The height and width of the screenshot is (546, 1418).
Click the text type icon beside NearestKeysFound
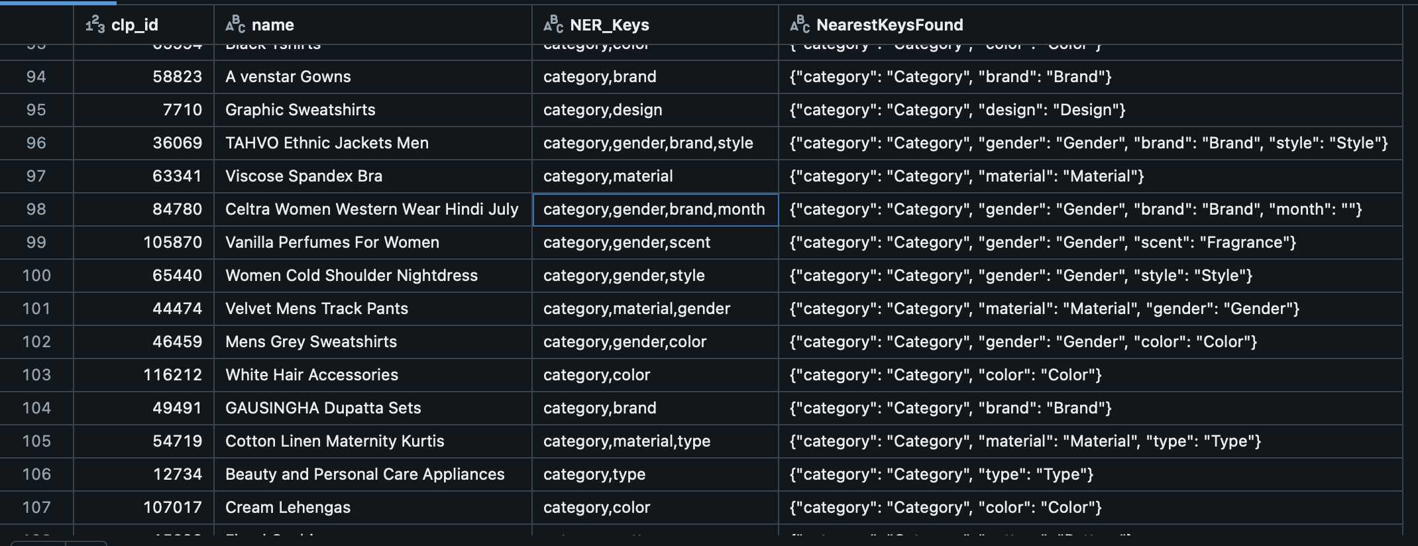(799, 25)
